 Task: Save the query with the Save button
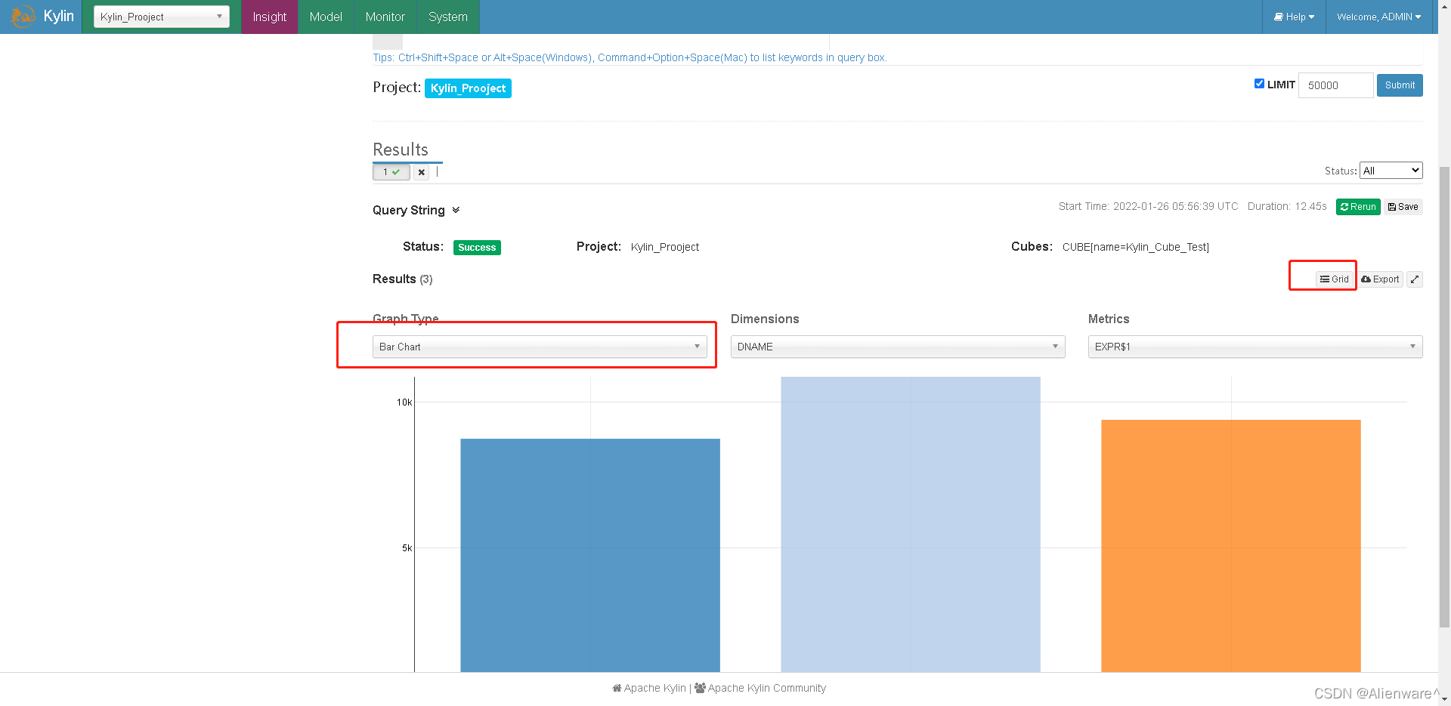(x=1403, y=207)
